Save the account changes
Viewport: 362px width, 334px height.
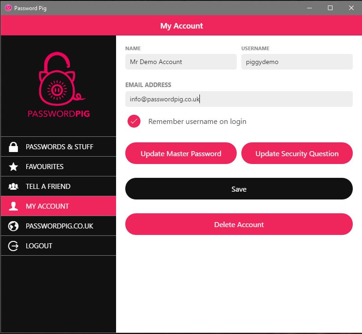coord(239,189)
